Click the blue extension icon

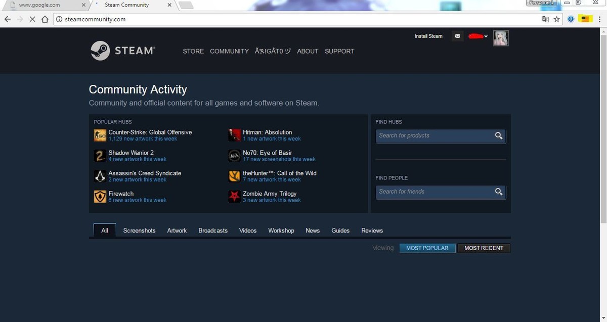click(571, 19)
